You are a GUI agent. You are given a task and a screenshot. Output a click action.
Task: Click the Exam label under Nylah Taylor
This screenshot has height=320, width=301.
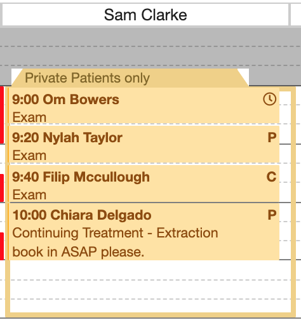pos(29,156)
